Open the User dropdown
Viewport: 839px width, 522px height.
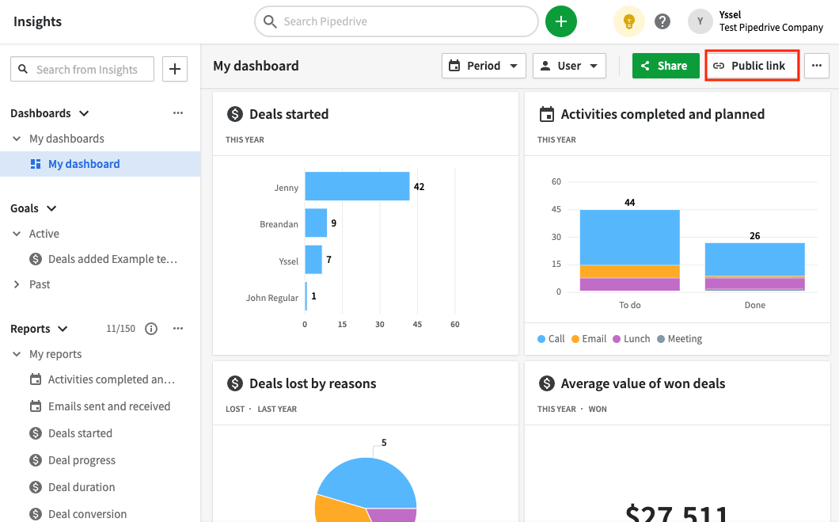click(x=569, y=66)
